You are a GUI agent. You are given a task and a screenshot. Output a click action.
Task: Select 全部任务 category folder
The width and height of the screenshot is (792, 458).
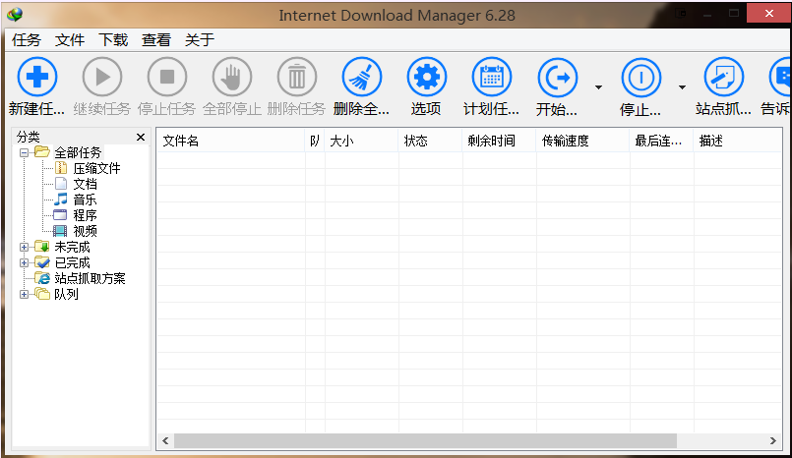tap(78, 152)
